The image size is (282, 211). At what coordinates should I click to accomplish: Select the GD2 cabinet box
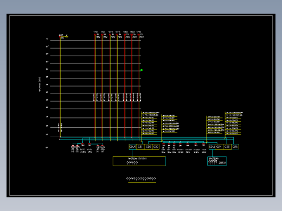(x=149, y=147)
